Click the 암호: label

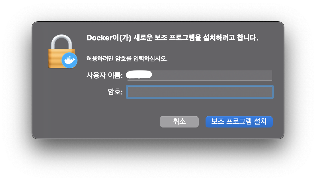click(115, 92)
